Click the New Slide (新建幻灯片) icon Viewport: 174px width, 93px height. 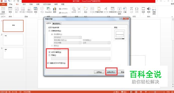point(3,9)
